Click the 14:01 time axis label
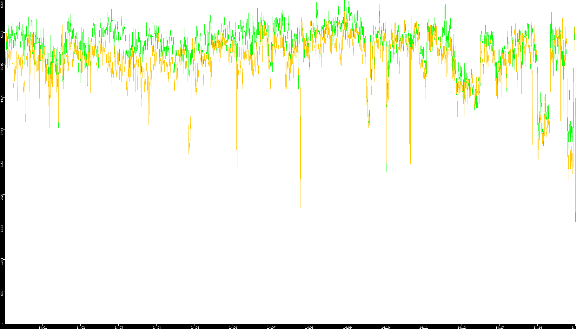This screenshot has height=329, width=576. point(43,327)
